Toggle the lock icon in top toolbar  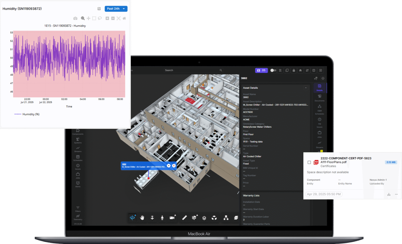click(294, 70)
